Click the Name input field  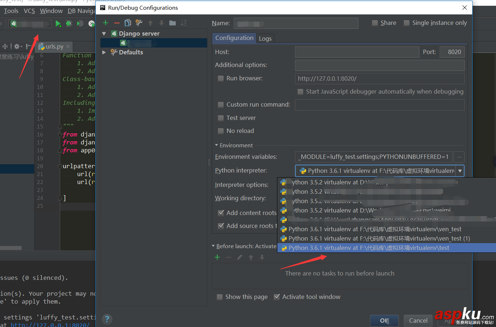click(296, 23)
